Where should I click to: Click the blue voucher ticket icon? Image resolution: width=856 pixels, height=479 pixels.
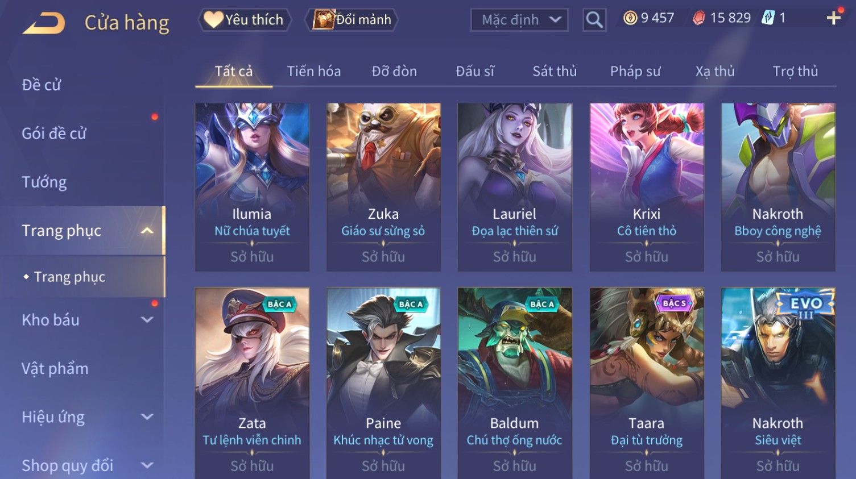[x=768, y=18]
